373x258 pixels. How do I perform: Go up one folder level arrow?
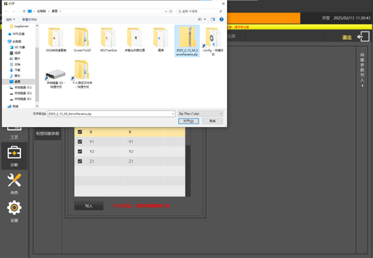pos(24,11)
